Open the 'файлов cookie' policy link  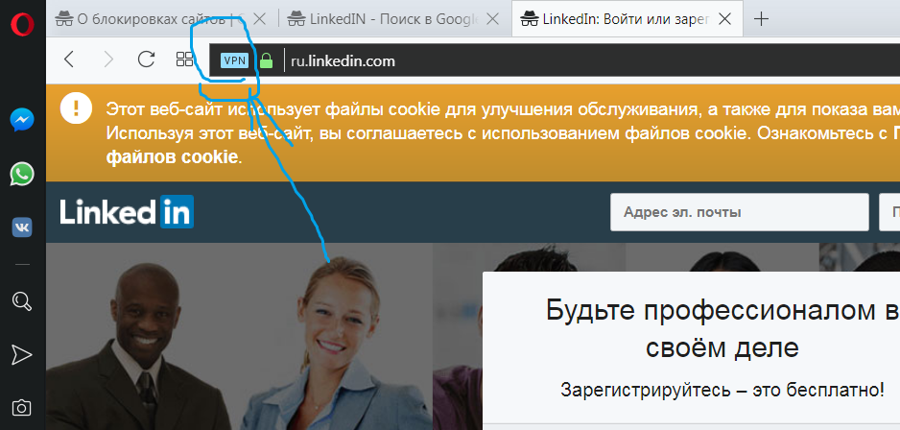172,156
